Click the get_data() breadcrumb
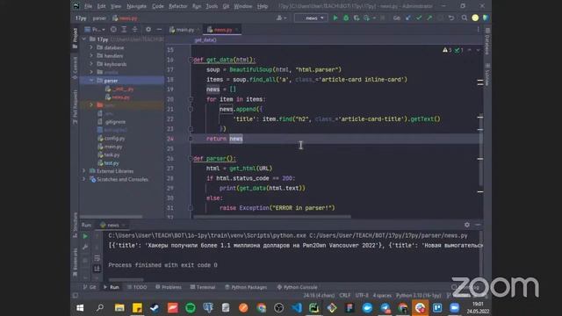Image resolution: width=562 pixels, height=316 pixels. point(205,39)
